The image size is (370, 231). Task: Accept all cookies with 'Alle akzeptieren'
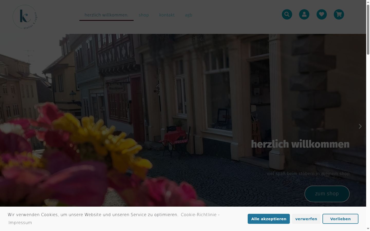269,219
